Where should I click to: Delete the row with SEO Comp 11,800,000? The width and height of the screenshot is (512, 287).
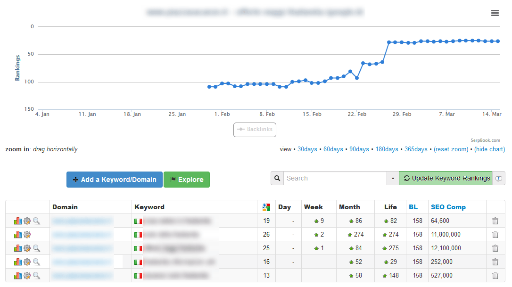click(495, 235)
